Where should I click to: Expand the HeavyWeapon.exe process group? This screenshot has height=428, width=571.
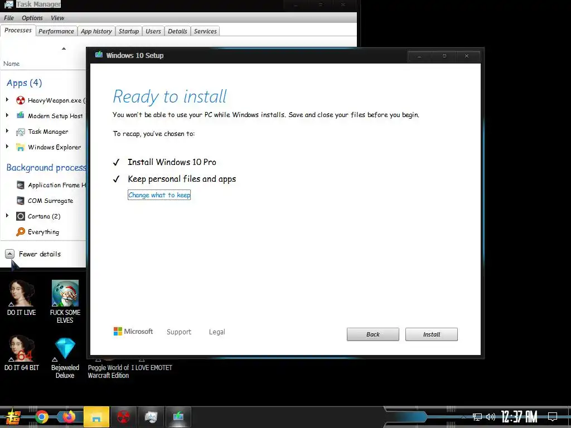tap(7, 100)
